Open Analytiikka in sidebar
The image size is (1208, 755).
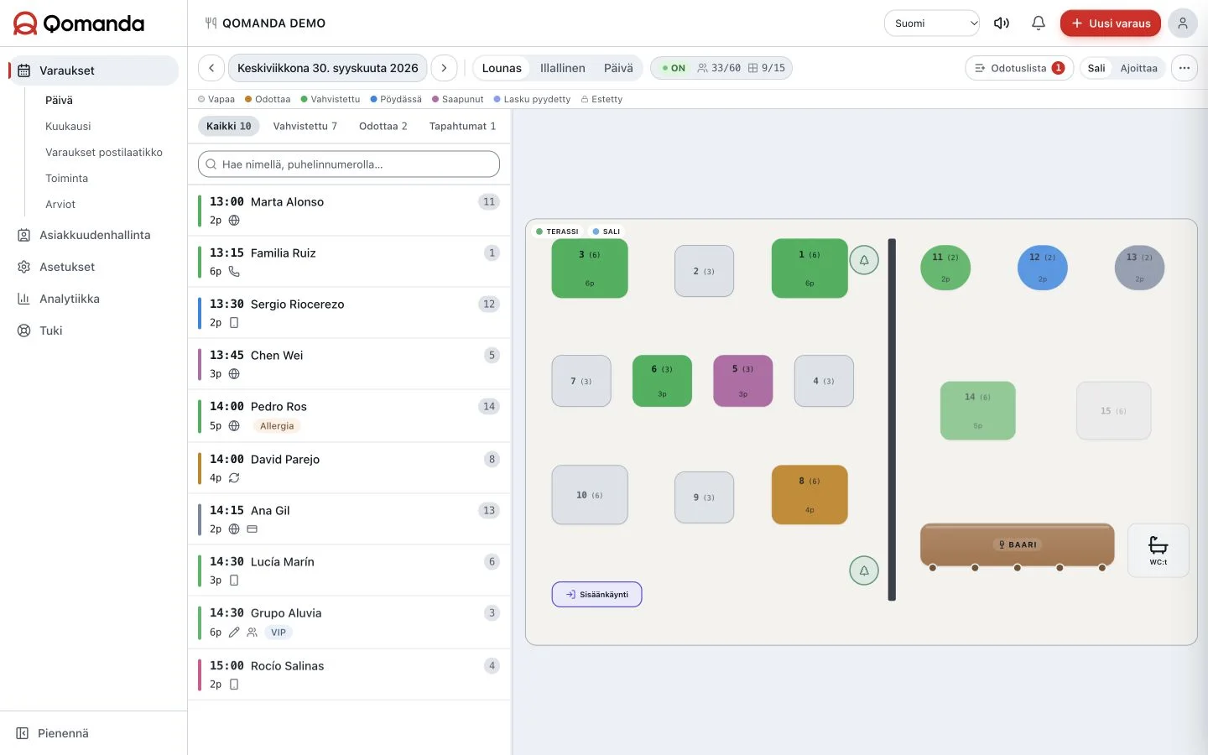pyautogui.click(x=70, y=299)
